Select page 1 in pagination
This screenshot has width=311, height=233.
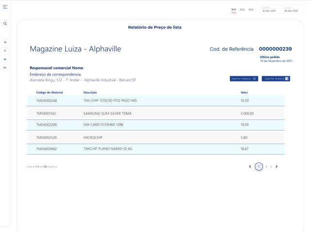(x=259, y=166)
